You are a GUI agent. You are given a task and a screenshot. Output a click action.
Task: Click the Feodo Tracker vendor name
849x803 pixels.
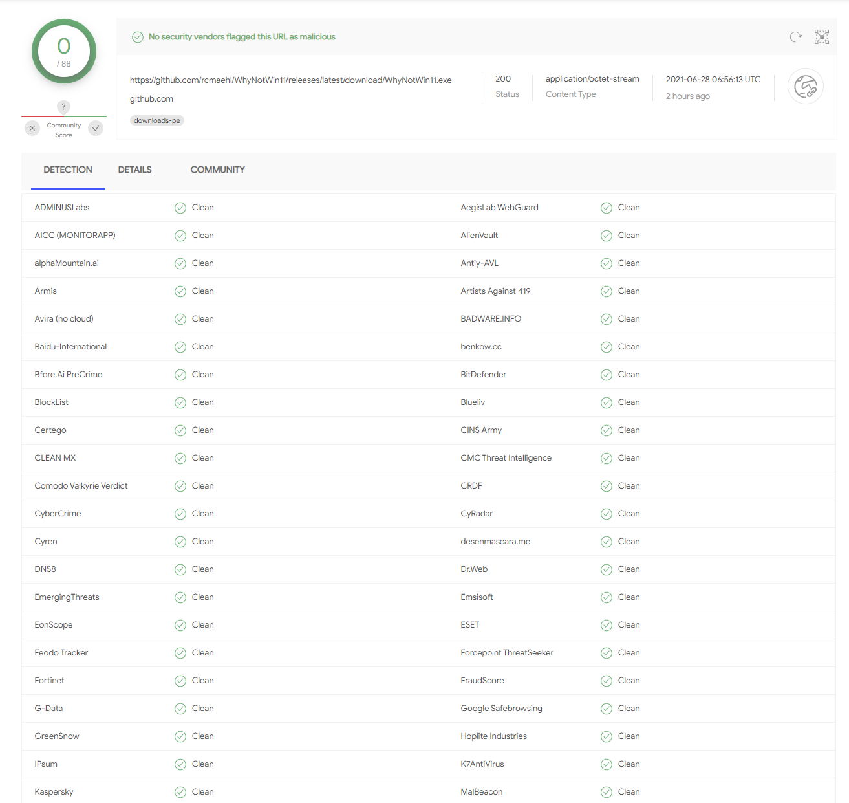tap(61, 653)
